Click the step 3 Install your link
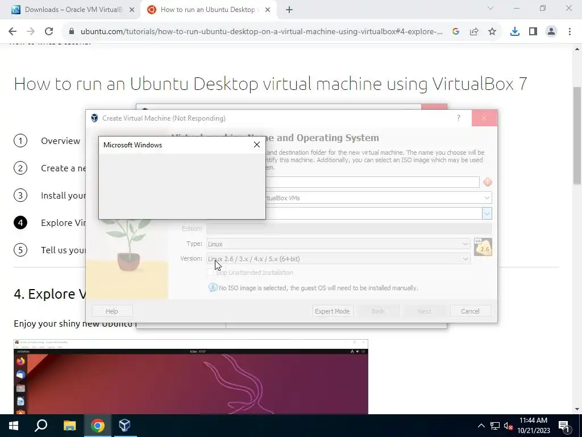This screenshot has width=582, height=437. pyautogui.click(x=63, y=196)
